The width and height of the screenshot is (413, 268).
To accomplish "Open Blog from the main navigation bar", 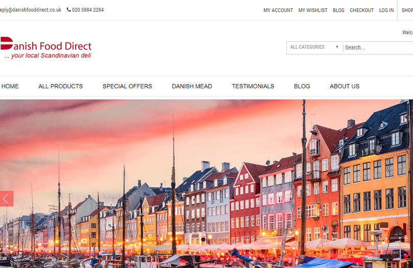I will (x=302, y=86).
